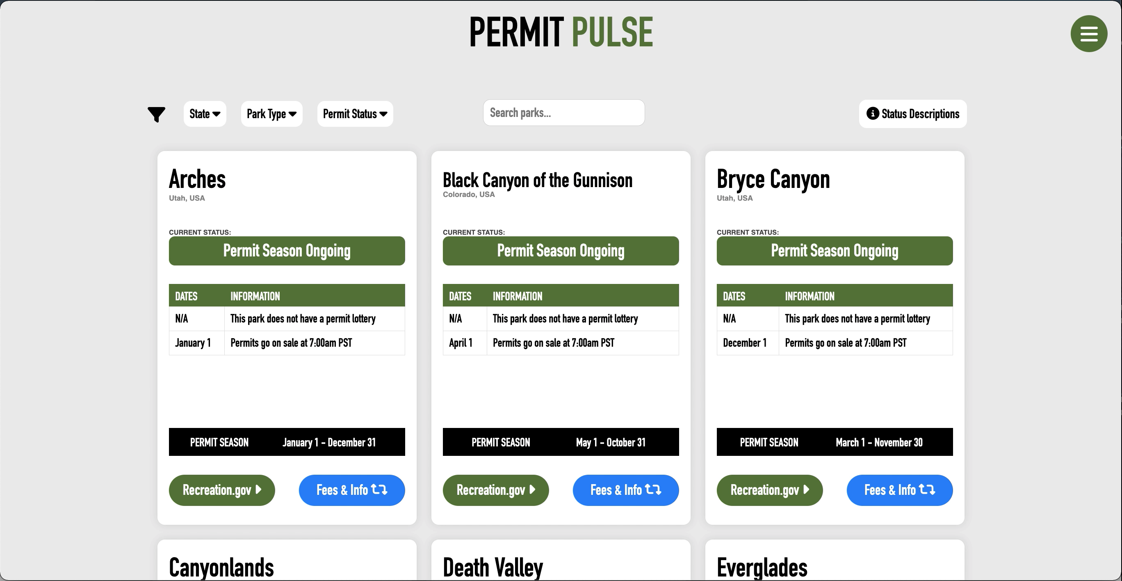The height and width of the screenshot is (581, 1122).
Task: Click the Canyonlands park heading
Action: [221, 567]
